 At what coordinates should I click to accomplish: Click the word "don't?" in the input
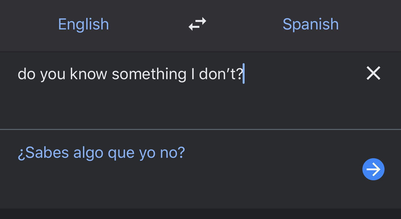221,74
